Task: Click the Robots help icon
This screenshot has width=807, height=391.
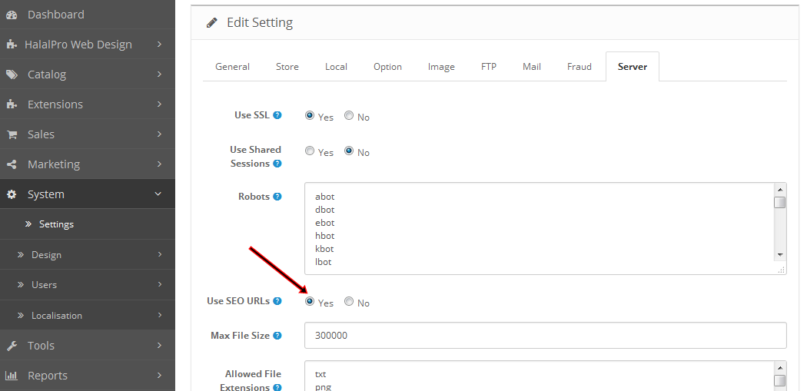Action: click(277, 197)
